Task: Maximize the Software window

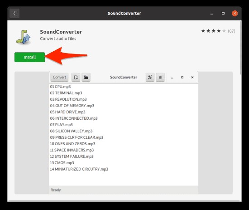Action: (223, 13)
